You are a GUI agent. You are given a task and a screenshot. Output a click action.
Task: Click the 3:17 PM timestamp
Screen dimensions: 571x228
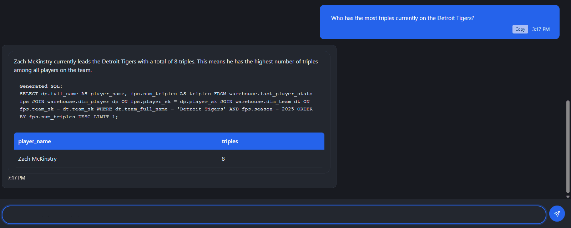coord(541,29)
